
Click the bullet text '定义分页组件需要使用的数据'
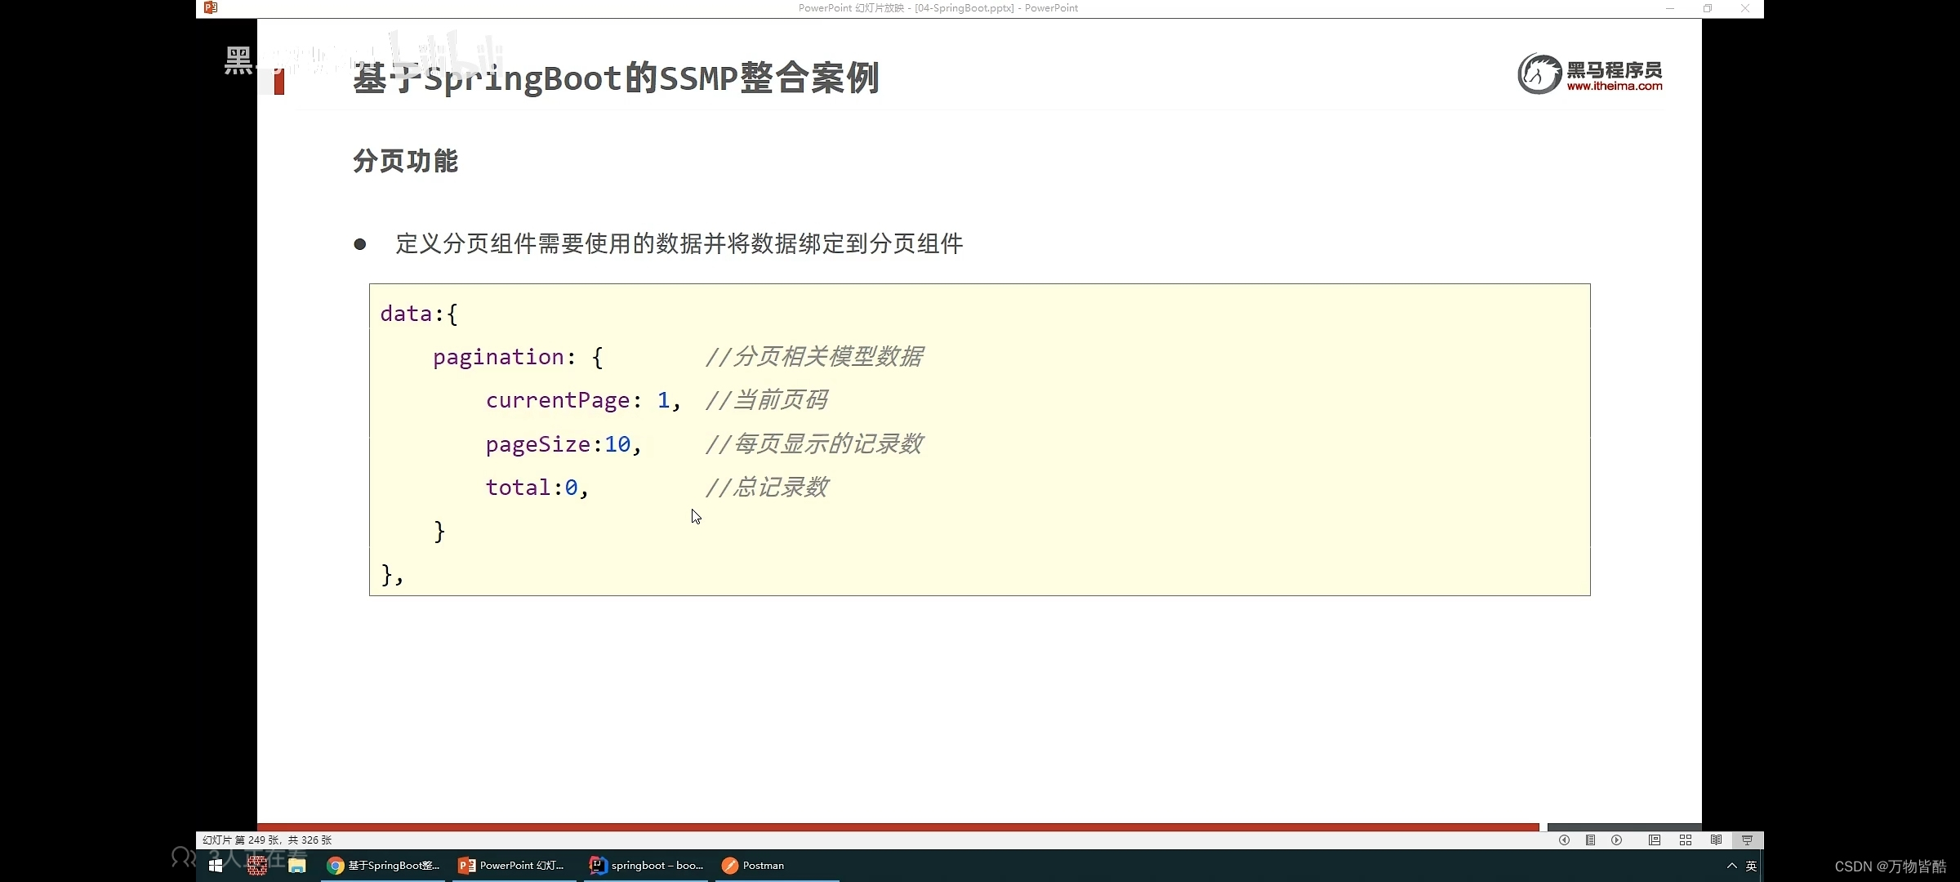click(550, 243)
